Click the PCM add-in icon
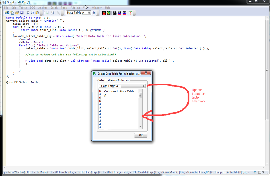270x176 pixels. 124,13
